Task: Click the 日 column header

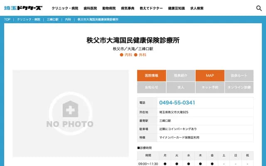Action: point(236,155)
